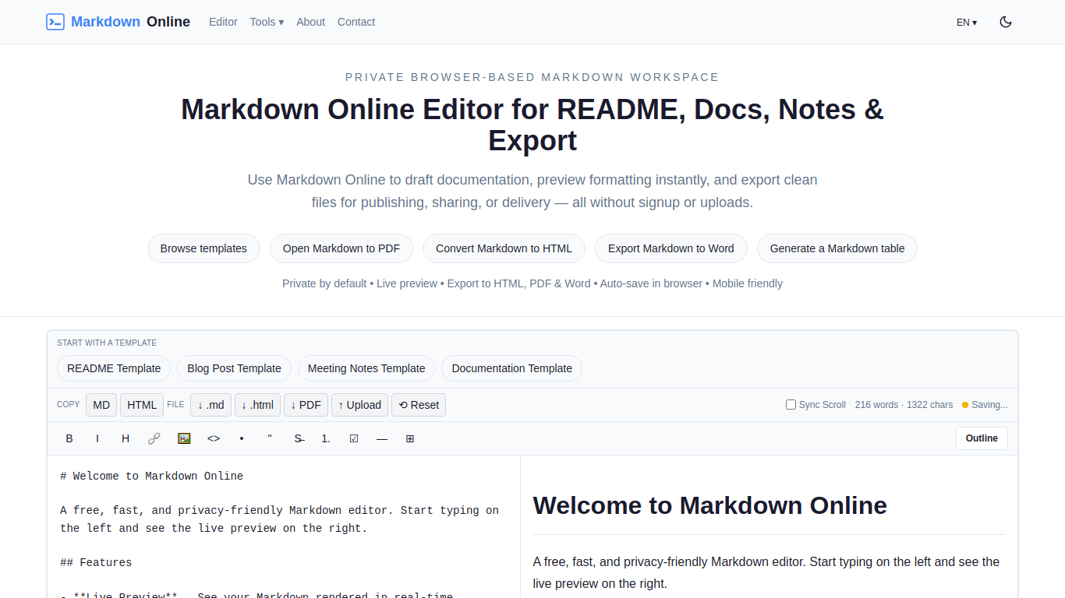Click the Markdown Online brand name
Viewport: 1065px width, 598px height.
point(130,22)
